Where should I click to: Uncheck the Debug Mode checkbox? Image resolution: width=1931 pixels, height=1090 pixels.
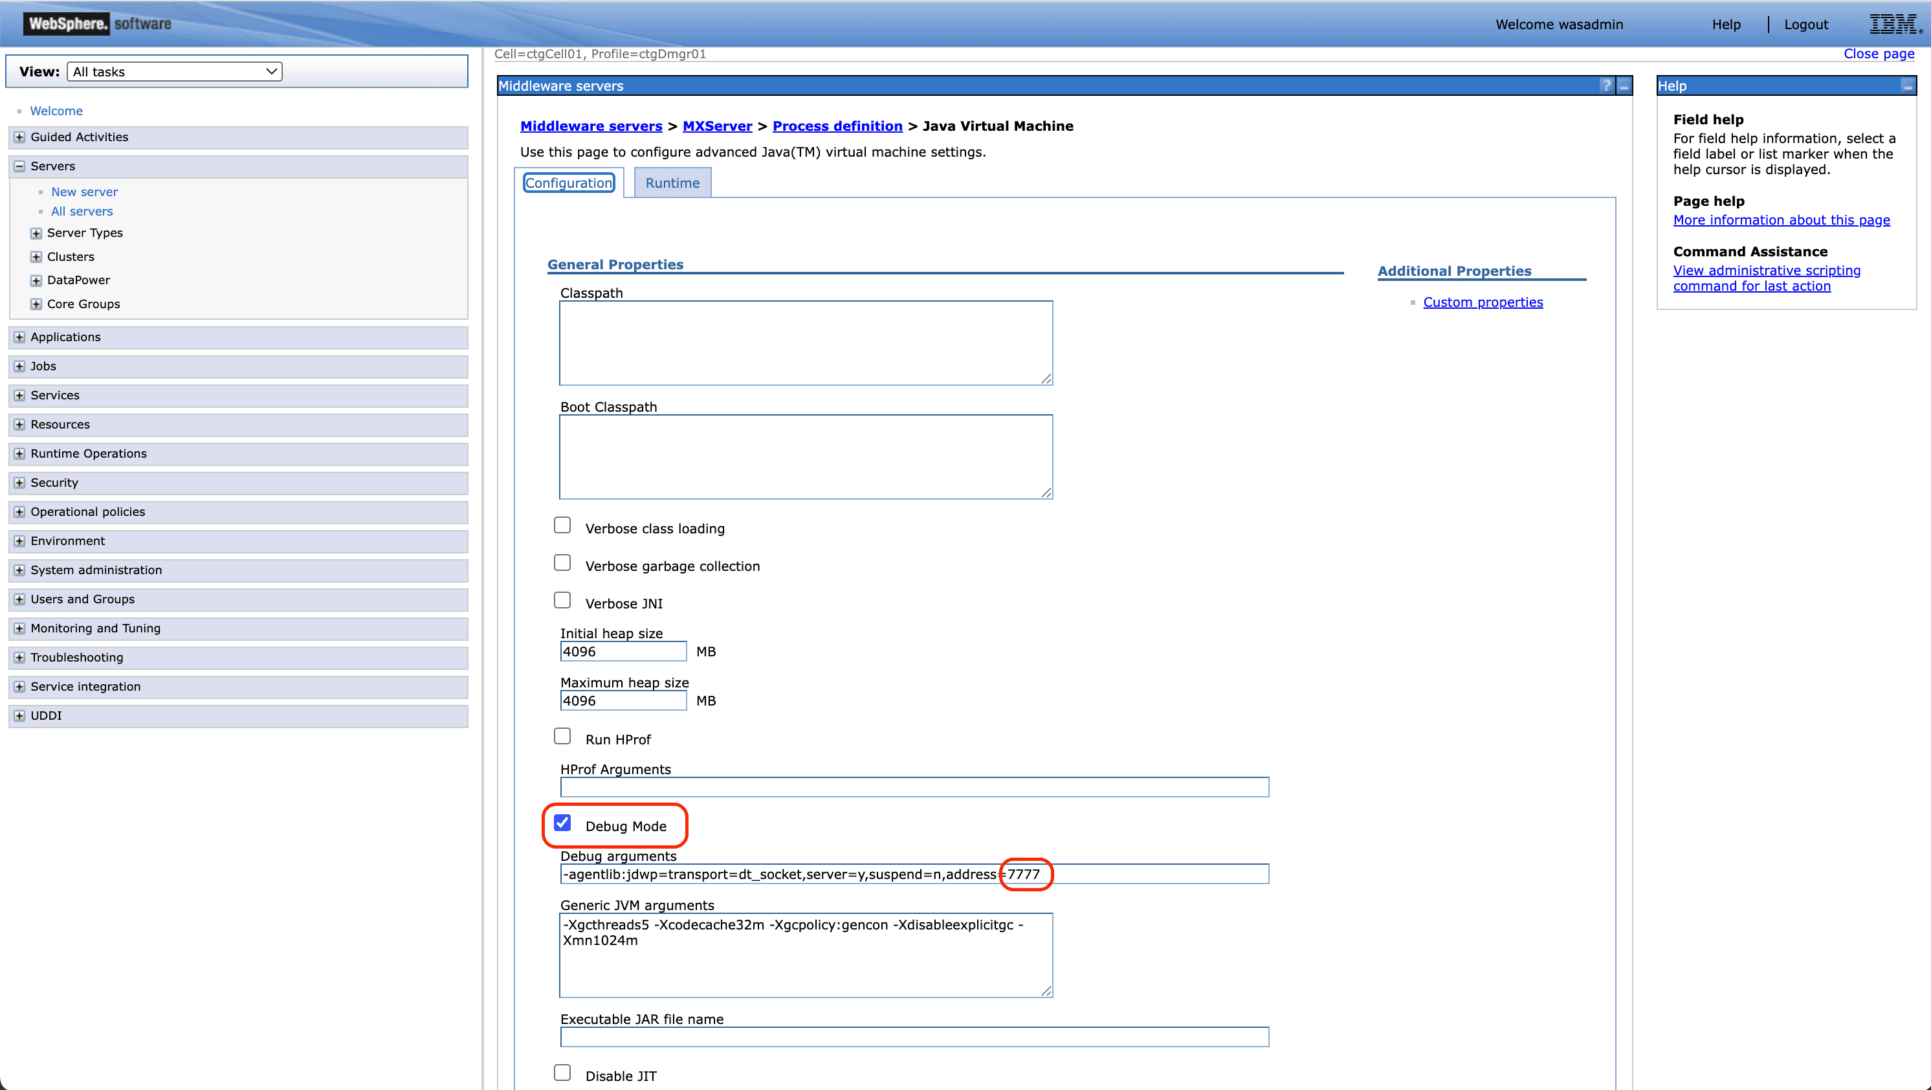click(562, 823)
